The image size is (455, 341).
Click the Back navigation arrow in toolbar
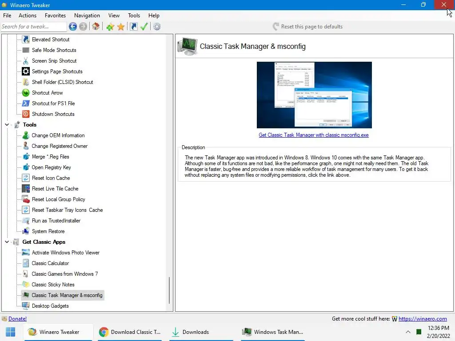click(x=73, y=27)
